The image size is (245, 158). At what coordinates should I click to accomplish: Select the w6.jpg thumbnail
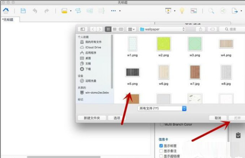point(163,72)
